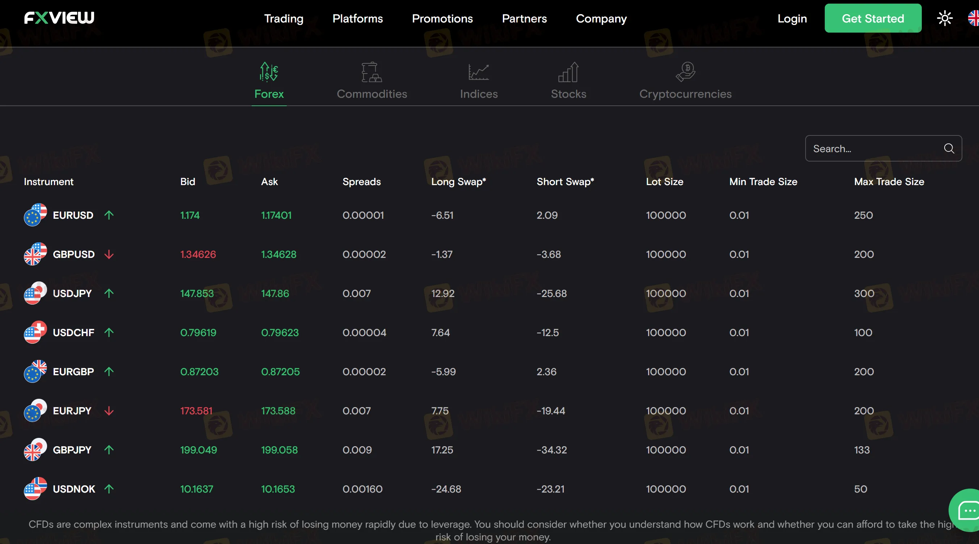979x544 pixels.
Task: Click the search magnifier icon
Action: pyautogui.click(x=949, y=148)
